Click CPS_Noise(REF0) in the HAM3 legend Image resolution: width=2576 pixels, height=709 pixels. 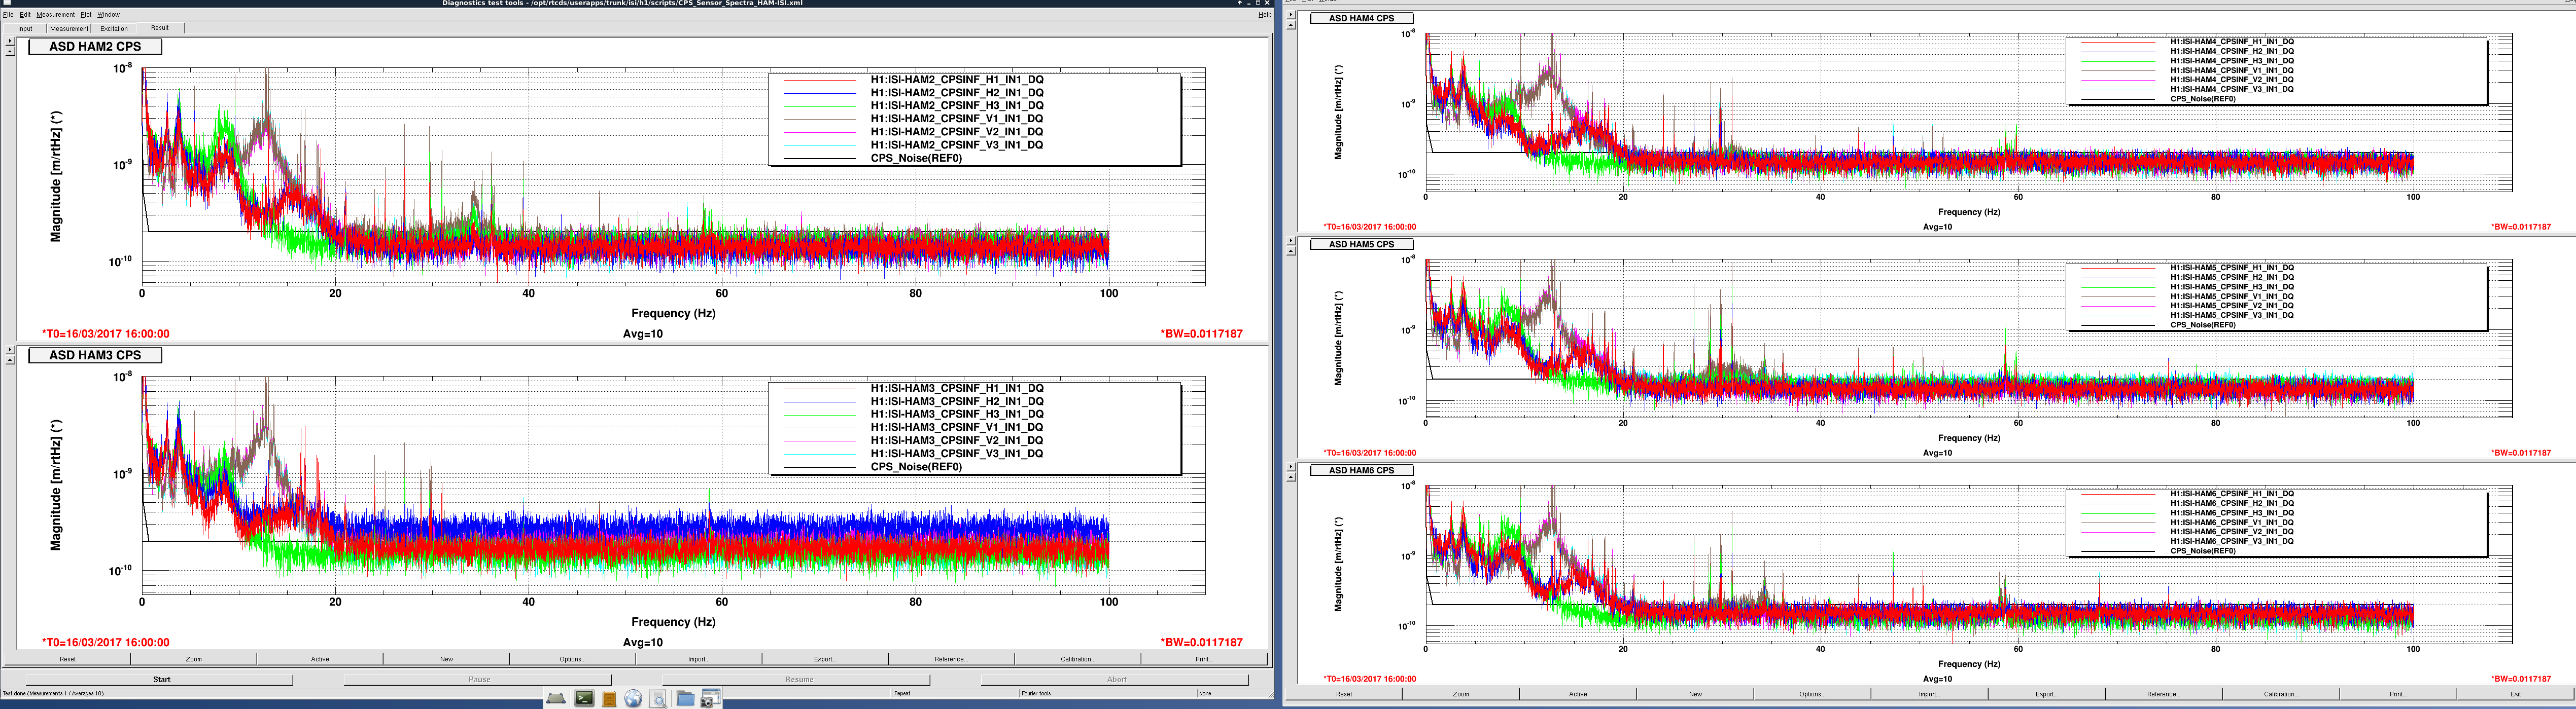pos(916,466)
